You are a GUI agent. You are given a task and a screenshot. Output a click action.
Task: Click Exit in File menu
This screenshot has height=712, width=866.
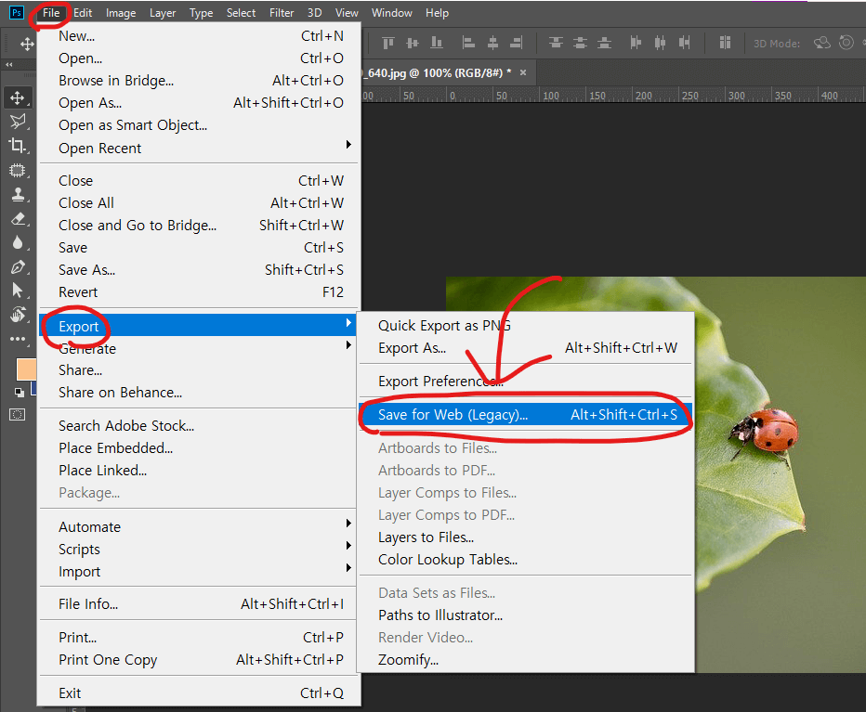(199, 693)
